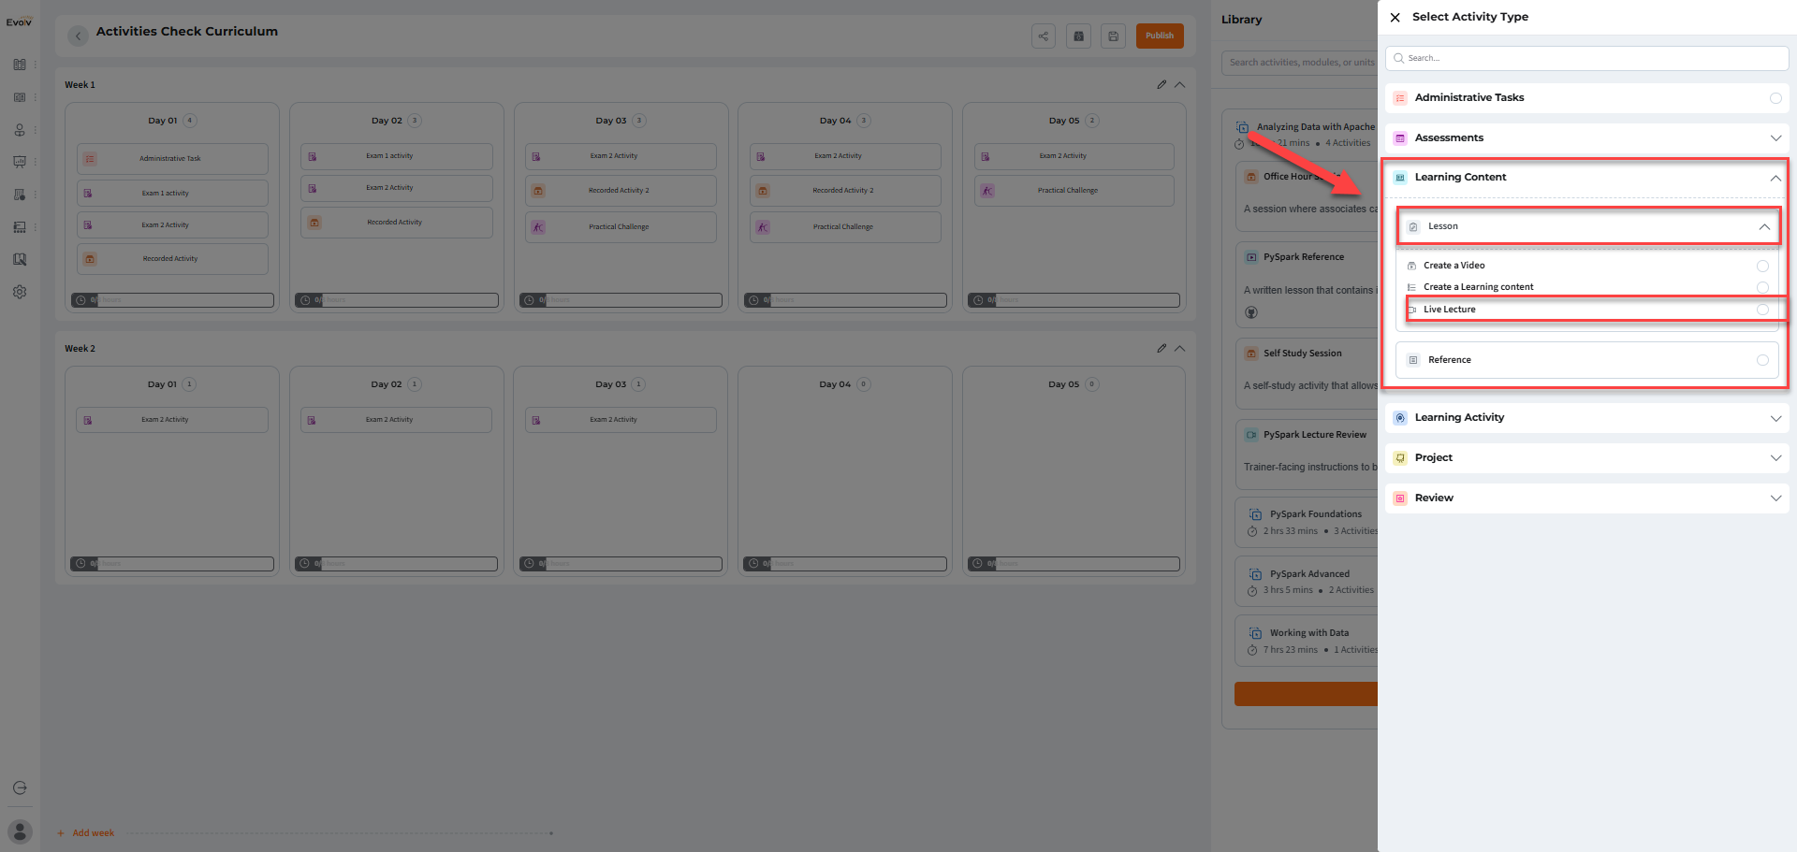Open the PySpark Foundations module in Library

tap(1307, 522)
